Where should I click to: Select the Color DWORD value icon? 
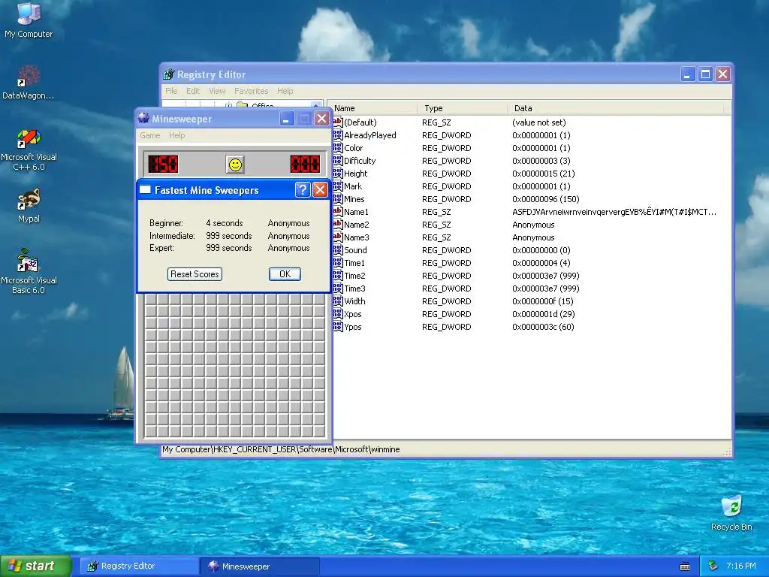click(x=337, y=148)
